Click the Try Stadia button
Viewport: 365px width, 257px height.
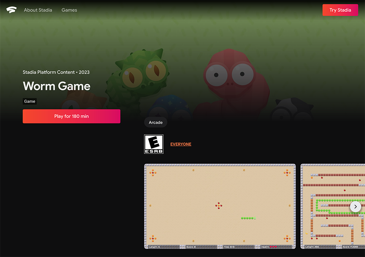[x=340, y=10]
